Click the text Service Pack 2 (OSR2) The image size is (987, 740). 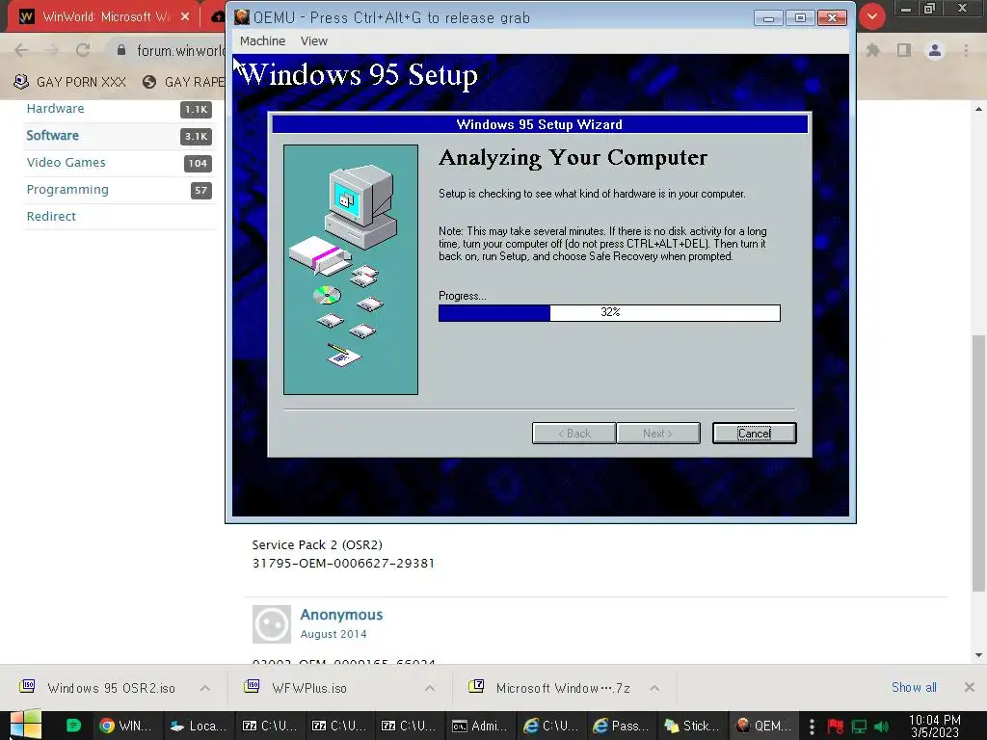click(x=317, y=545)
